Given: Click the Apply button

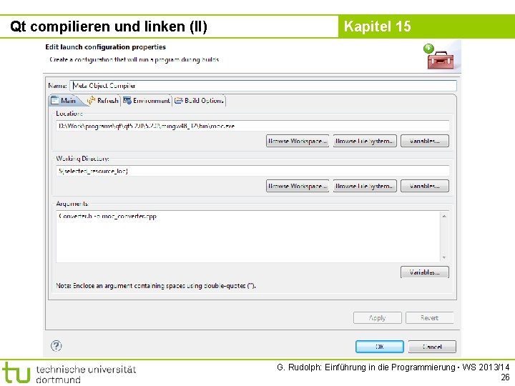Looking at the screenshot, I should [x=378, y=317].
